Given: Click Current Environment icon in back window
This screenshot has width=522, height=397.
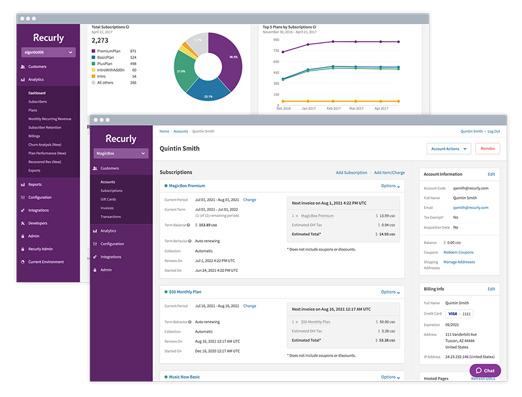Looking at the screenshot, I should [x=22, y=262].
